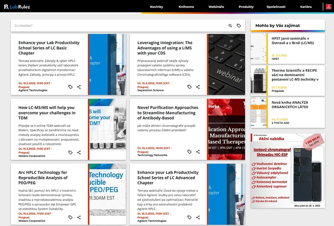Share the LC-MS/MS TDM webinar
The height and width of the screenshot is (226, 334).
click(79, 153)
